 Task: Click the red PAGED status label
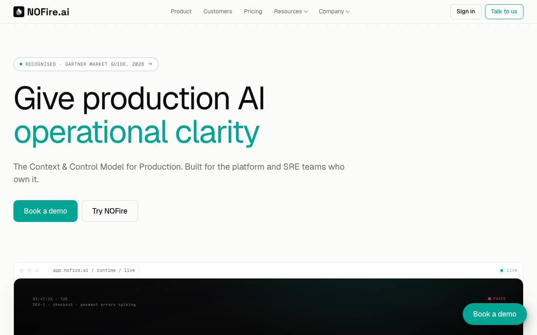tap(497, 299)
